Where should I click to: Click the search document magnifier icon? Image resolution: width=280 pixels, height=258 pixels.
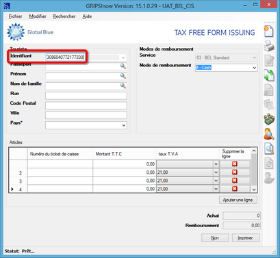point(269,149)
